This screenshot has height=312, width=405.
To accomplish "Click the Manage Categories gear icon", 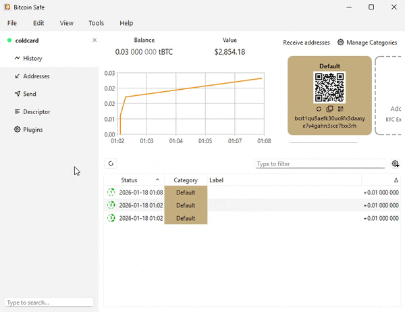I will coord(340,42).
